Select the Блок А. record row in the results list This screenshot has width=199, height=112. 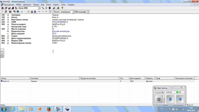(97, 81)
